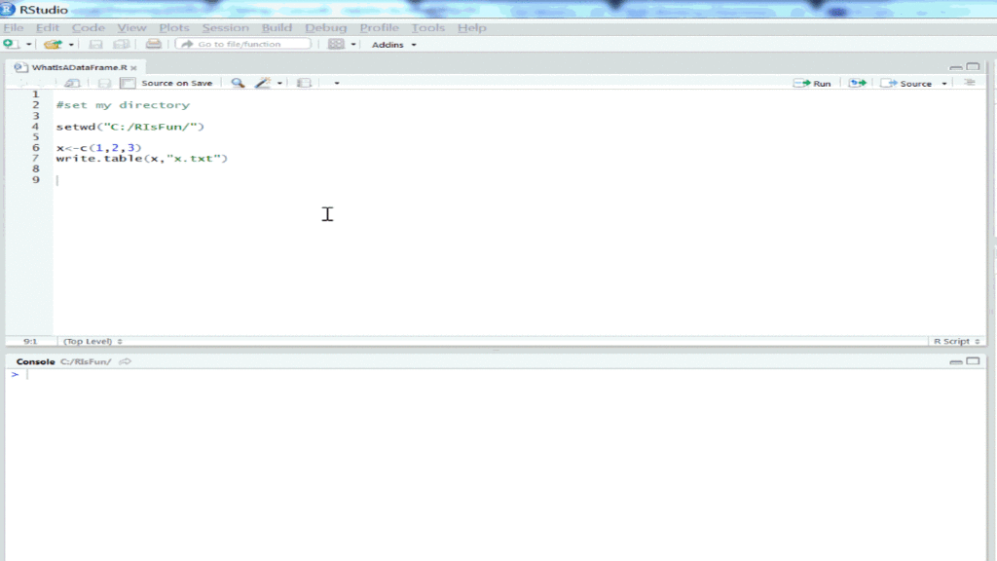Open the Tools menu
The width and height of the screenshot is (997, 561).
[x=427, y=27]
